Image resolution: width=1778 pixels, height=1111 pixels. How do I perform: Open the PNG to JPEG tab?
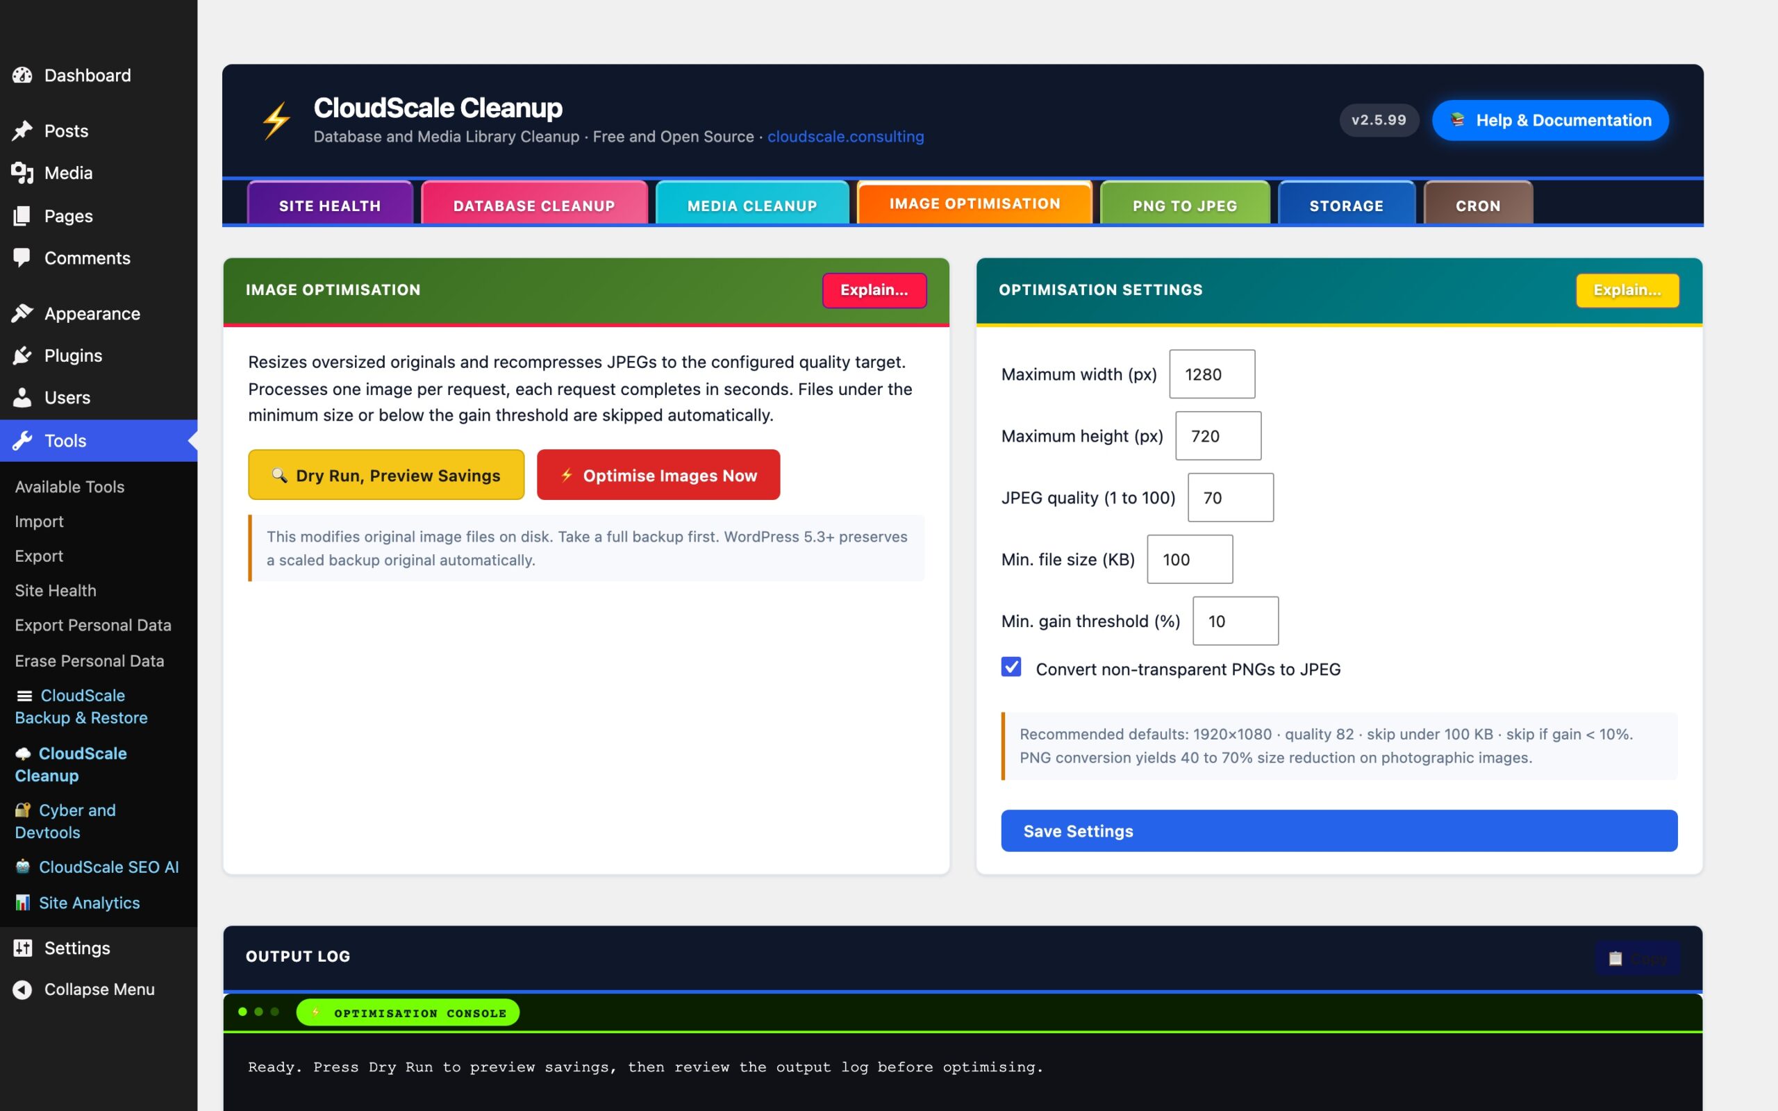1185,203
